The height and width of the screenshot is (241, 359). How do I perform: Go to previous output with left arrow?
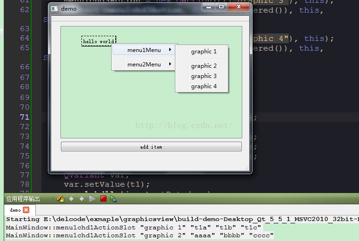coord(71,199)
